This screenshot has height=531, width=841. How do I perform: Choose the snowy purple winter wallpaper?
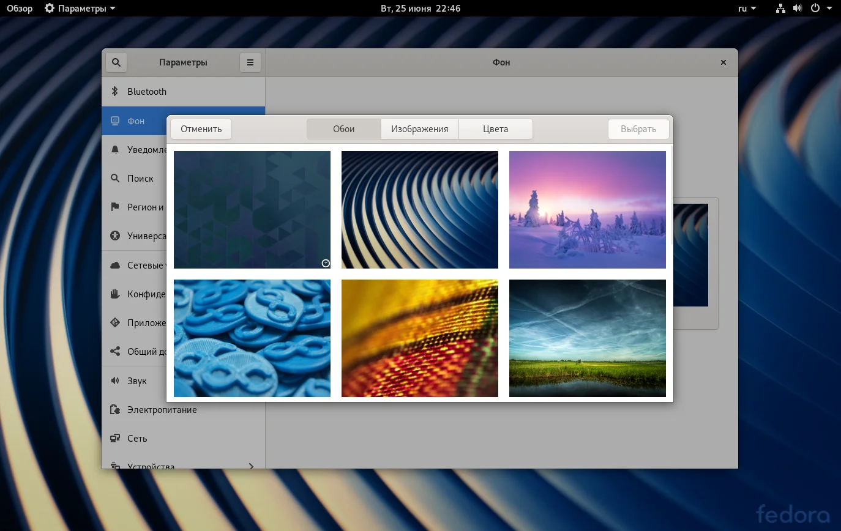587,210
